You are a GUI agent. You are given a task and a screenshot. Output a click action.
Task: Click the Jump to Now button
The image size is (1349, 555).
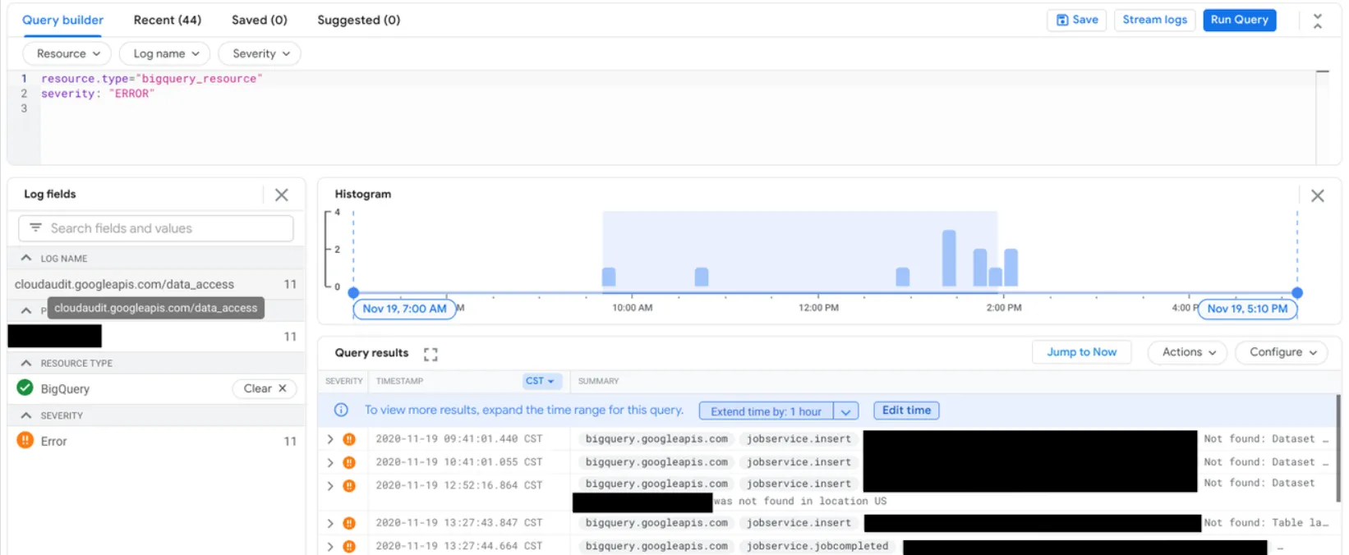tap(1081, 352)
